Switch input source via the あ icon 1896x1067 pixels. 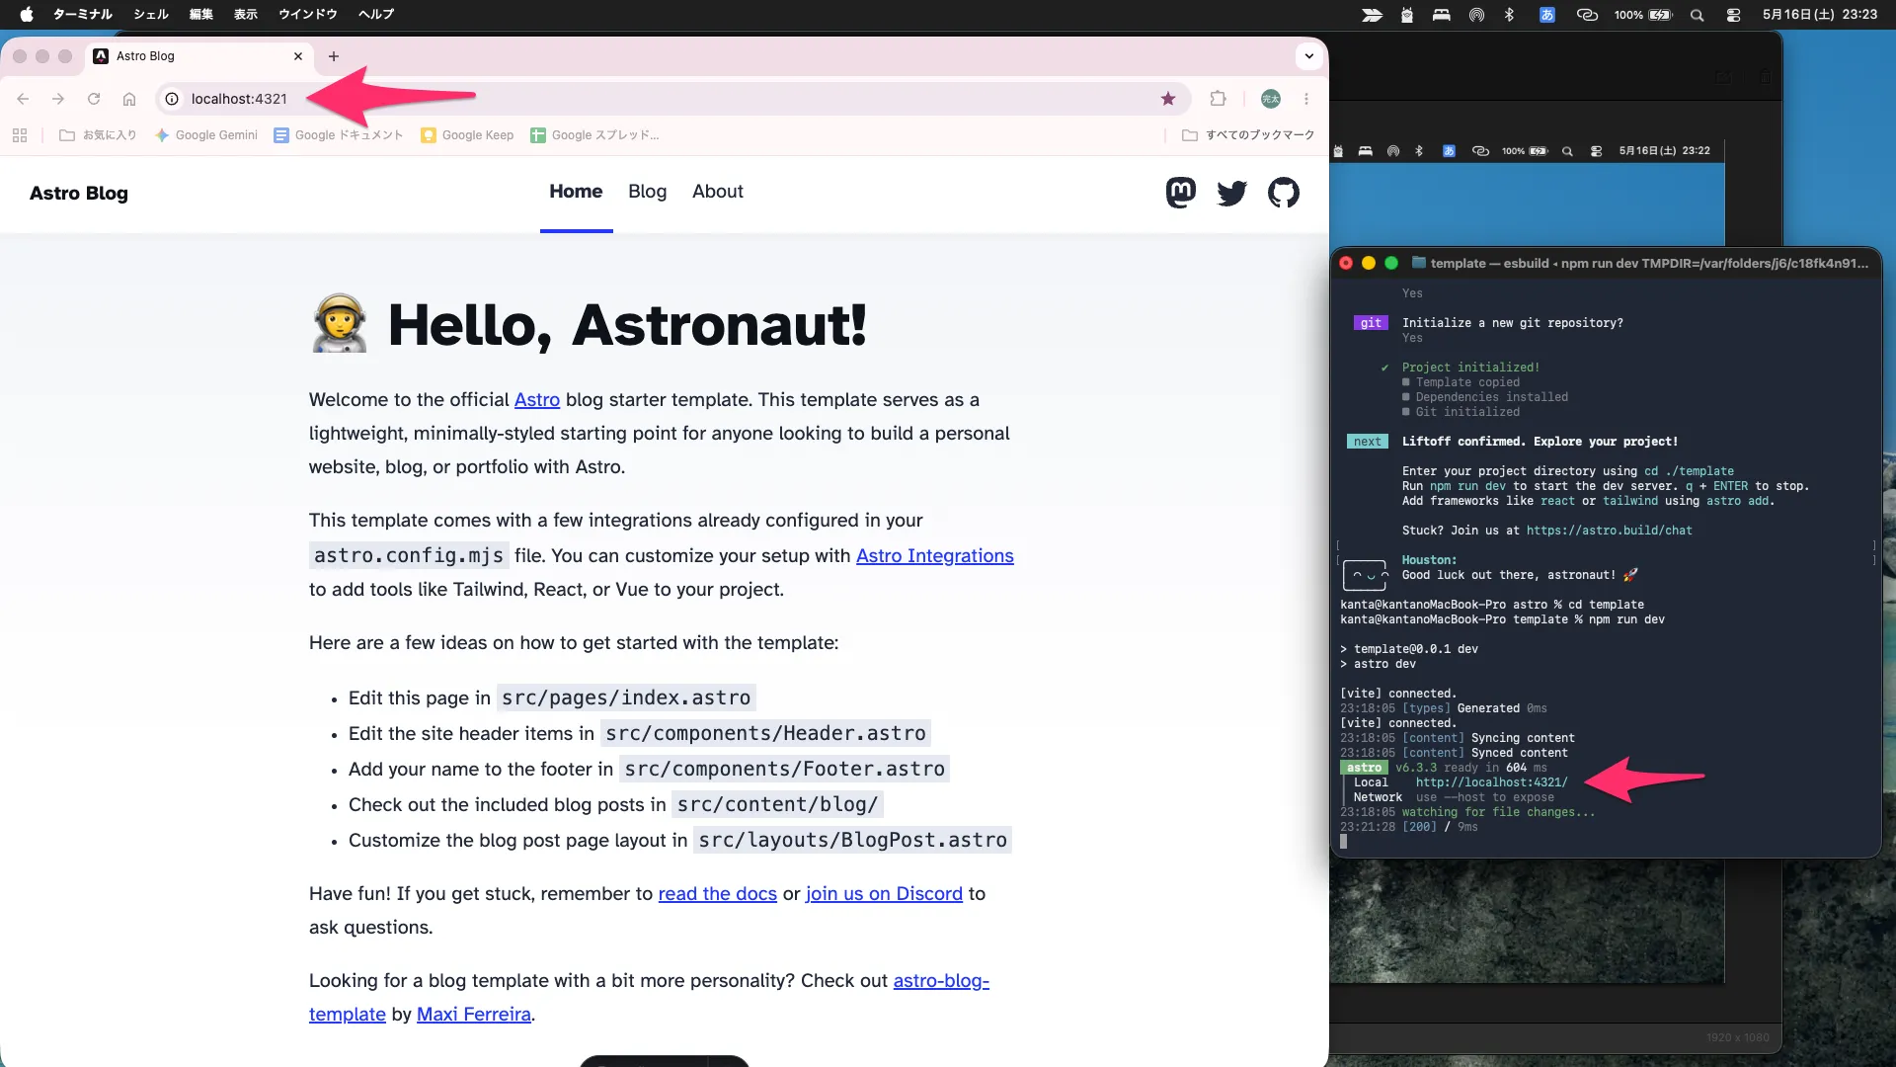click(x=1547, y=15)
